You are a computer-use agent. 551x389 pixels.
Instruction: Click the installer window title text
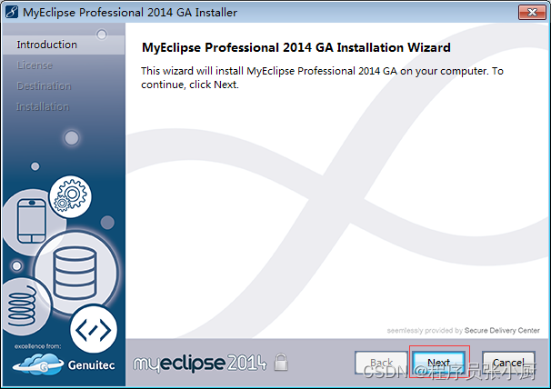(130, 13)
